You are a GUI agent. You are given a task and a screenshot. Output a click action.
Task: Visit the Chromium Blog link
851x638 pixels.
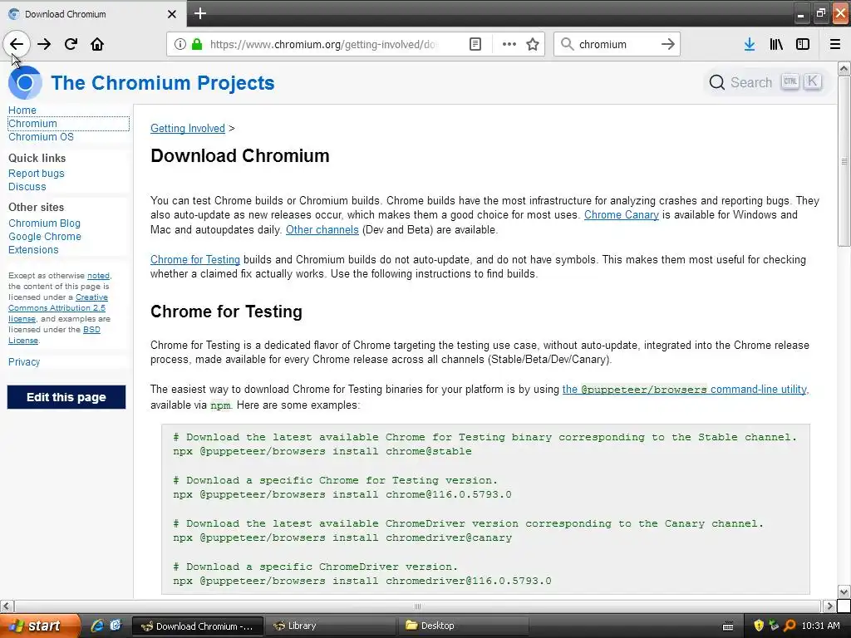coord(44,223)
